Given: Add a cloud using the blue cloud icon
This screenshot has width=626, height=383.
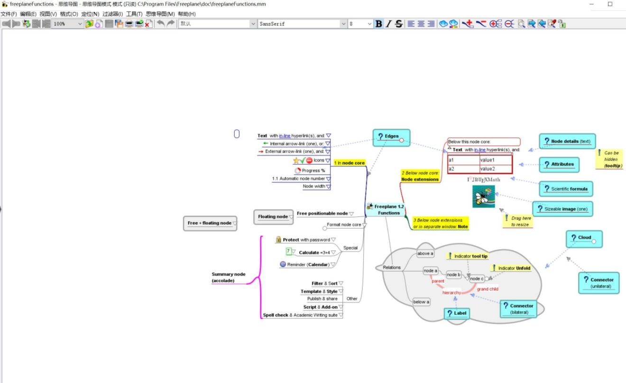Looking at the screenshot, I should (x=443, y=24).
